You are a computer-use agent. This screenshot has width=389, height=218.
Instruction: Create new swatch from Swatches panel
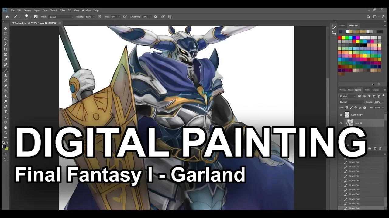tap(373, 84)
